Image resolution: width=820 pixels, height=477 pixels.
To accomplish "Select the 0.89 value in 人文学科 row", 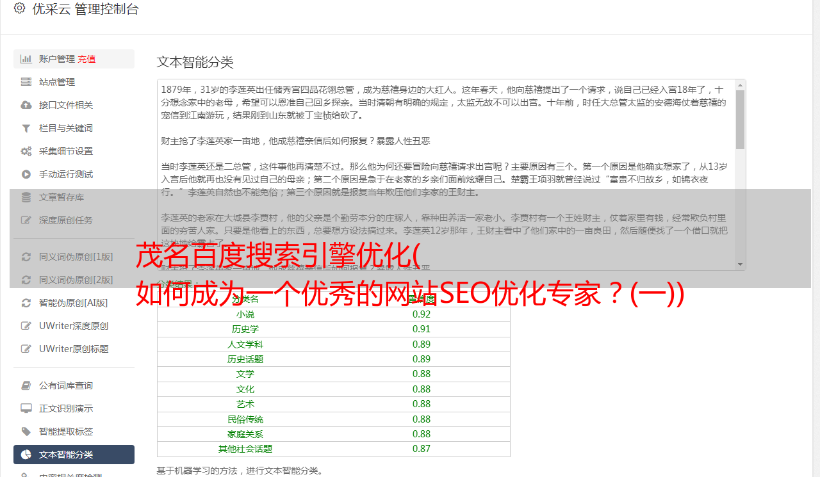I will pyautogui.click(x=422, y=344).
